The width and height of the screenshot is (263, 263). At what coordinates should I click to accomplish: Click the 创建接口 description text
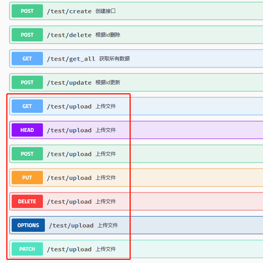(x=105, y=11)
